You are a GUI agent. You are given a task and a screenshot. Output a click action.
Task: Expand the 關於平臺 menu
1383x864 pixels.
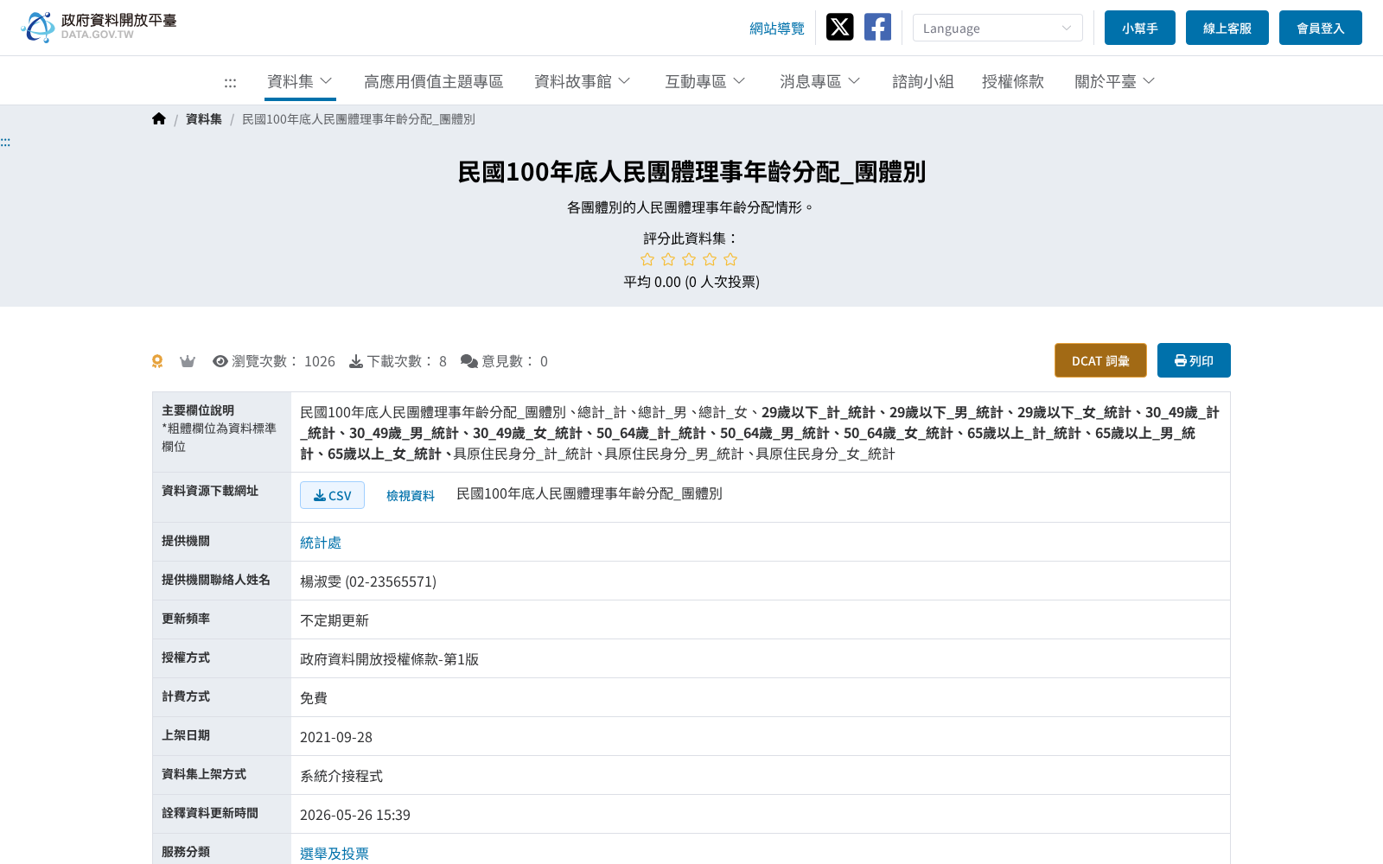[1115, 81]
